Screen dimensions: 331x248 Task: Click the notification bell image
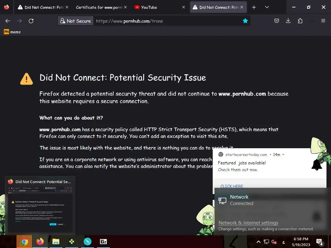point(317,165)
